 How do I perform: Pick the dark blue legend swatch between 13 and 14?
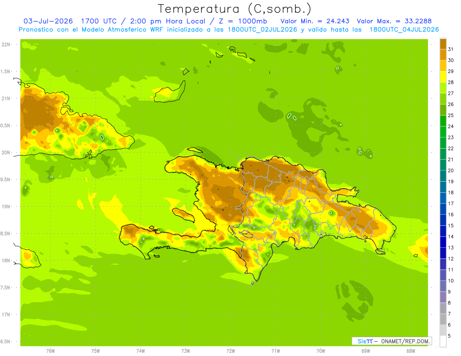[443, 242]
